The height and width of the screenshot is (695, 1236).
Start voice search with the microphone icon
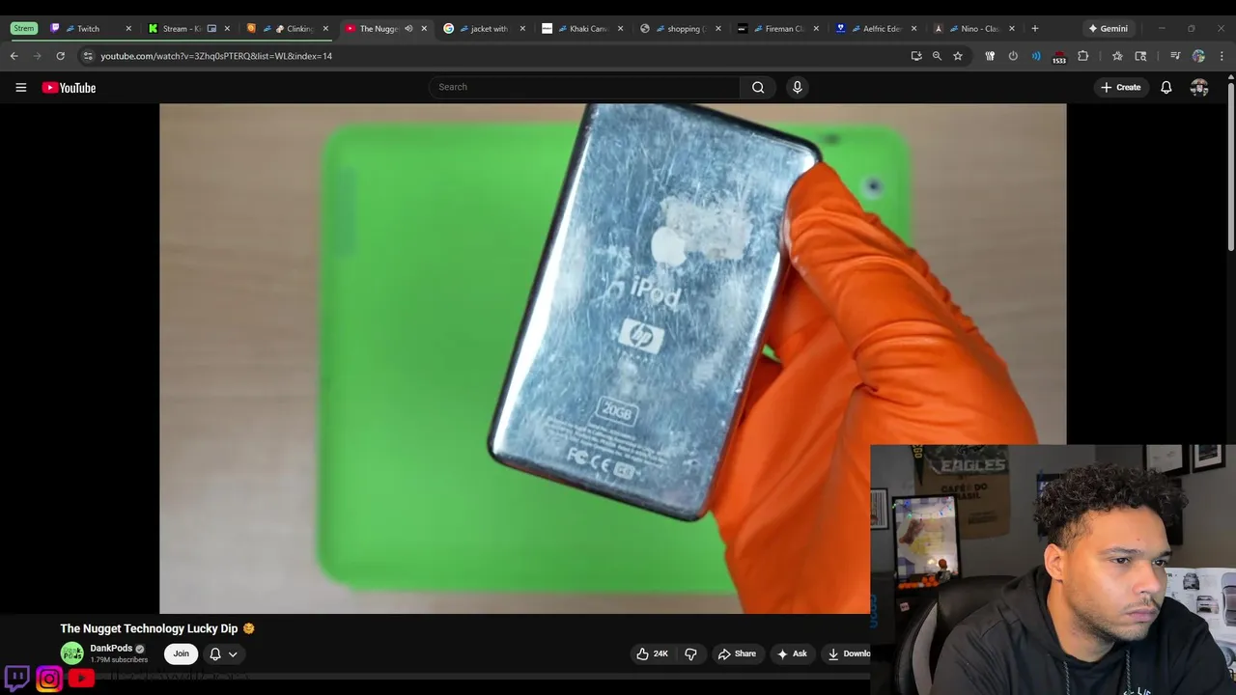[x=797, y=87]
